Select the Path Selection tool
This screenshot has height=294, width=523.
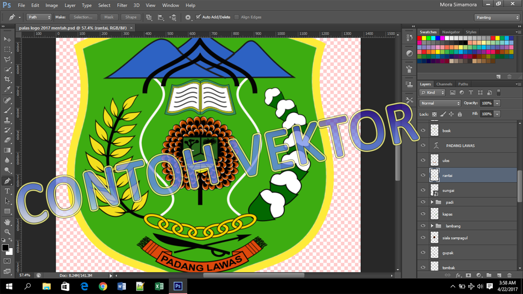[x=7, y=201]
